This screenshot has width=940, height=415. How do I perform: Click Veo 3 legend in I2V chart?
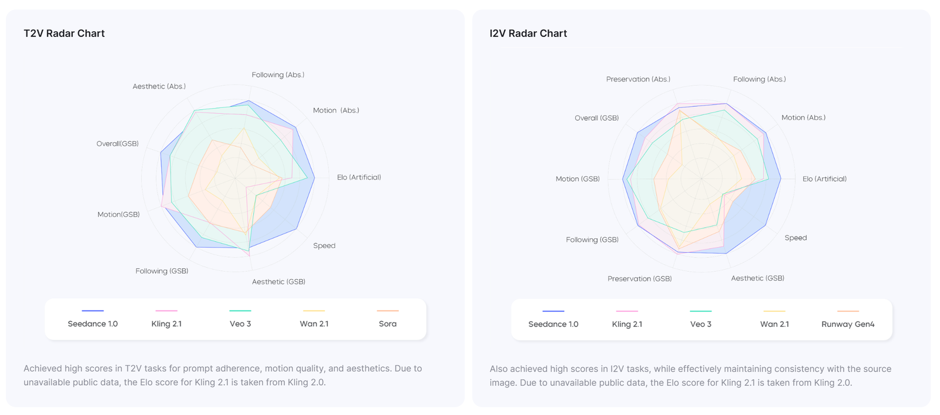pyautogui.click(x=701, y=319)
